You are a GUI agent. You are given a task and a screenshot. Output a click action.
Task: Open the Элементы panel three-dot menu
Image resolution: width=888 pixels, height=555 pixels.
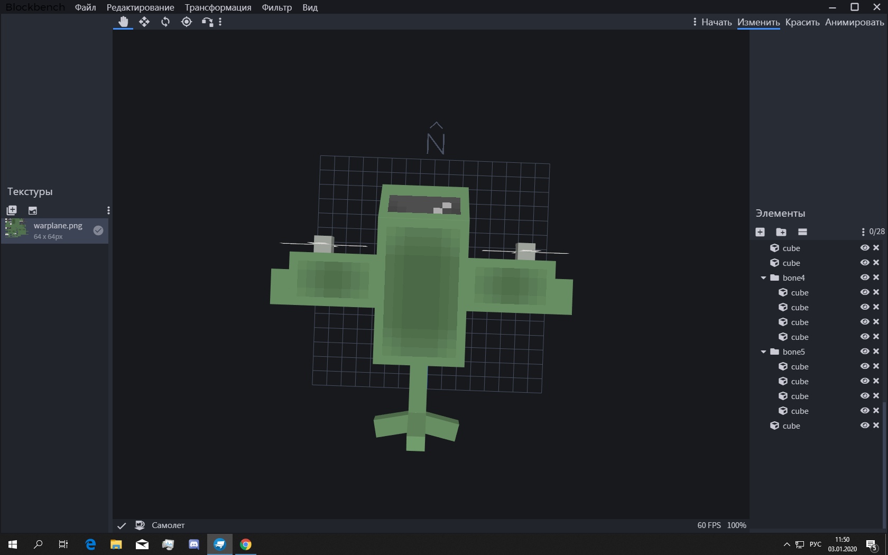[863, 232]
